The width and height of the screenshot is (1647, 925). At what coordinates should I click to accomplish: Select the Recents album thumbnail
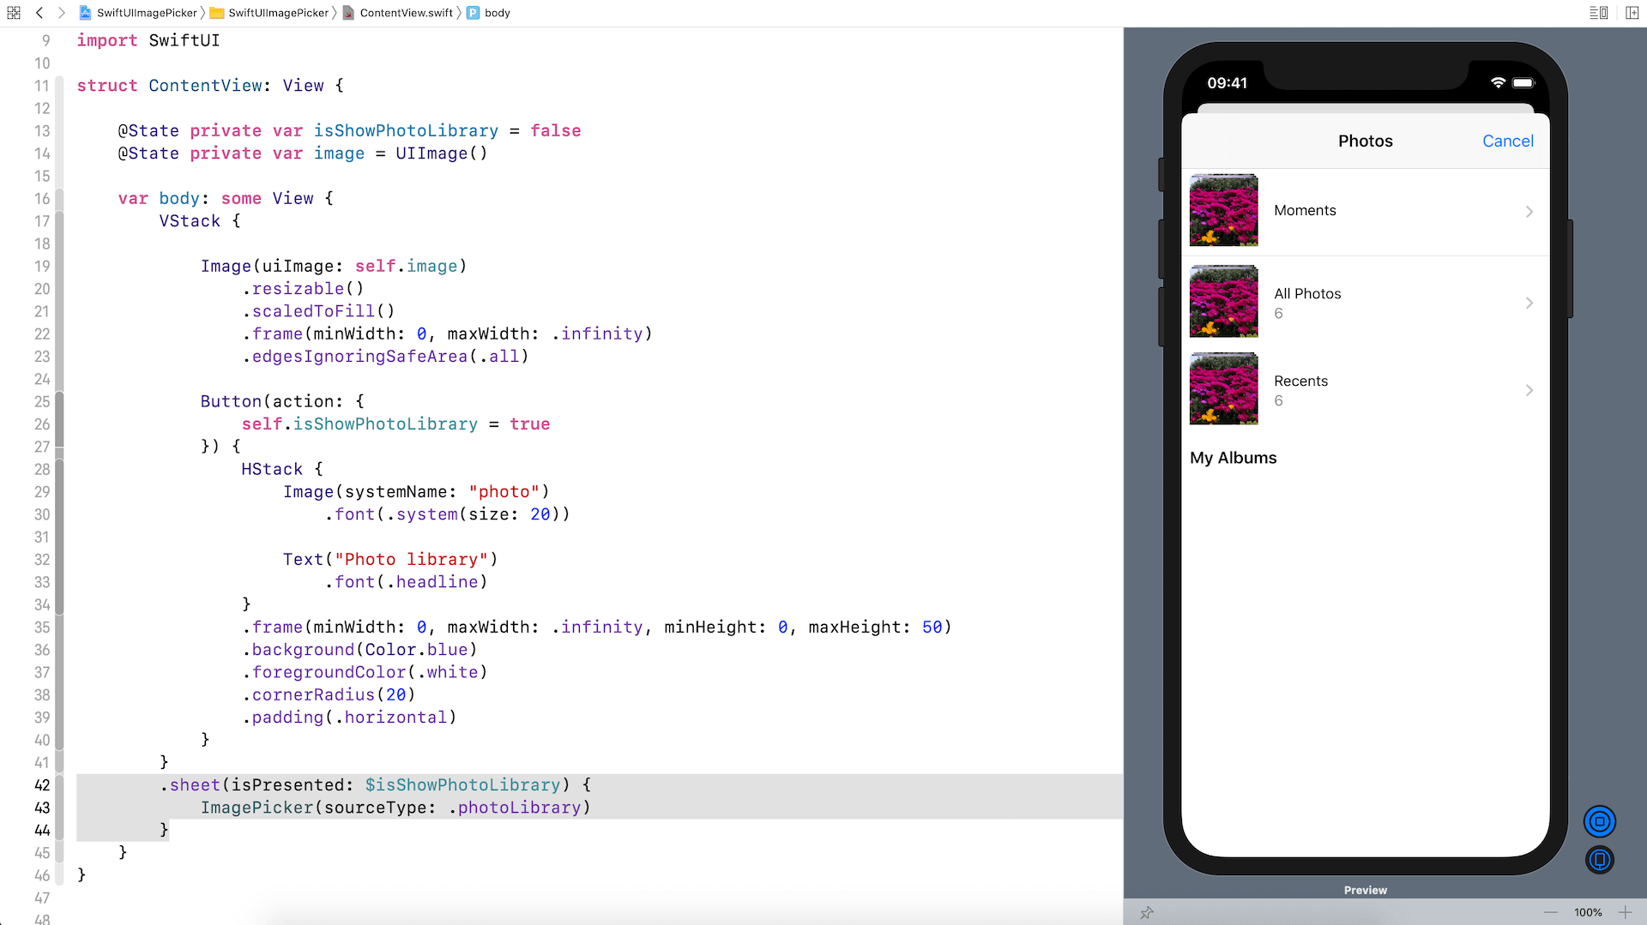tap(1223, 389)
